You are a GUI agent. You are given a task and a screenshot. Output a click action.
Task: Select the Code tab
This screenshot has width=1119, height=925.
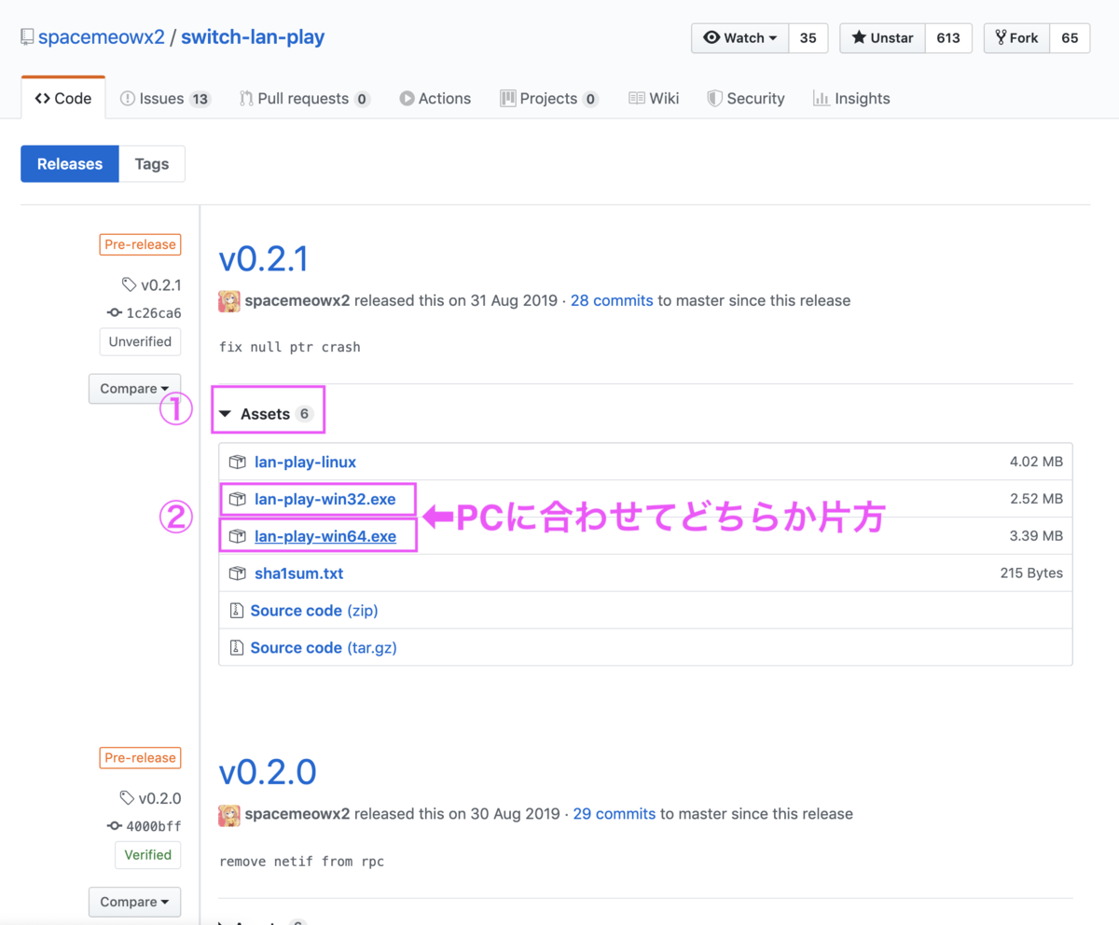point(63,98)
